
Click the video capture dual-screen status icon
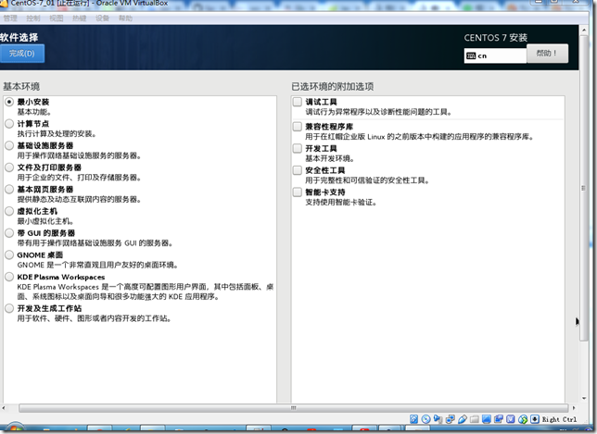(499, 419)
